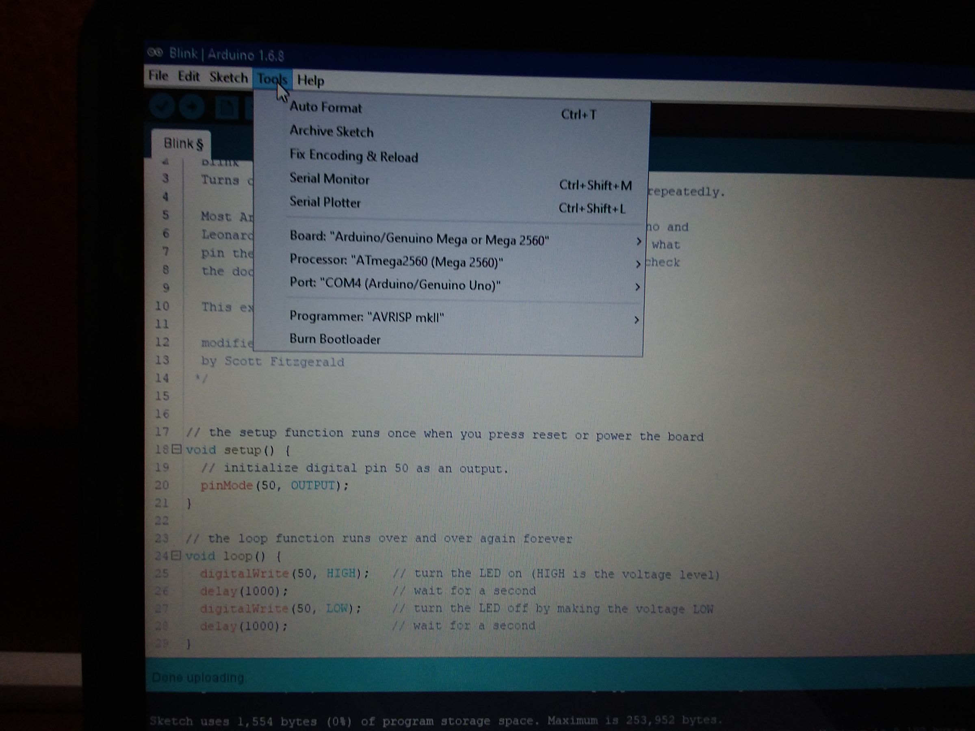Expand the Processor submenu chevron
975x731 pixels.
(x=638, y=264)
